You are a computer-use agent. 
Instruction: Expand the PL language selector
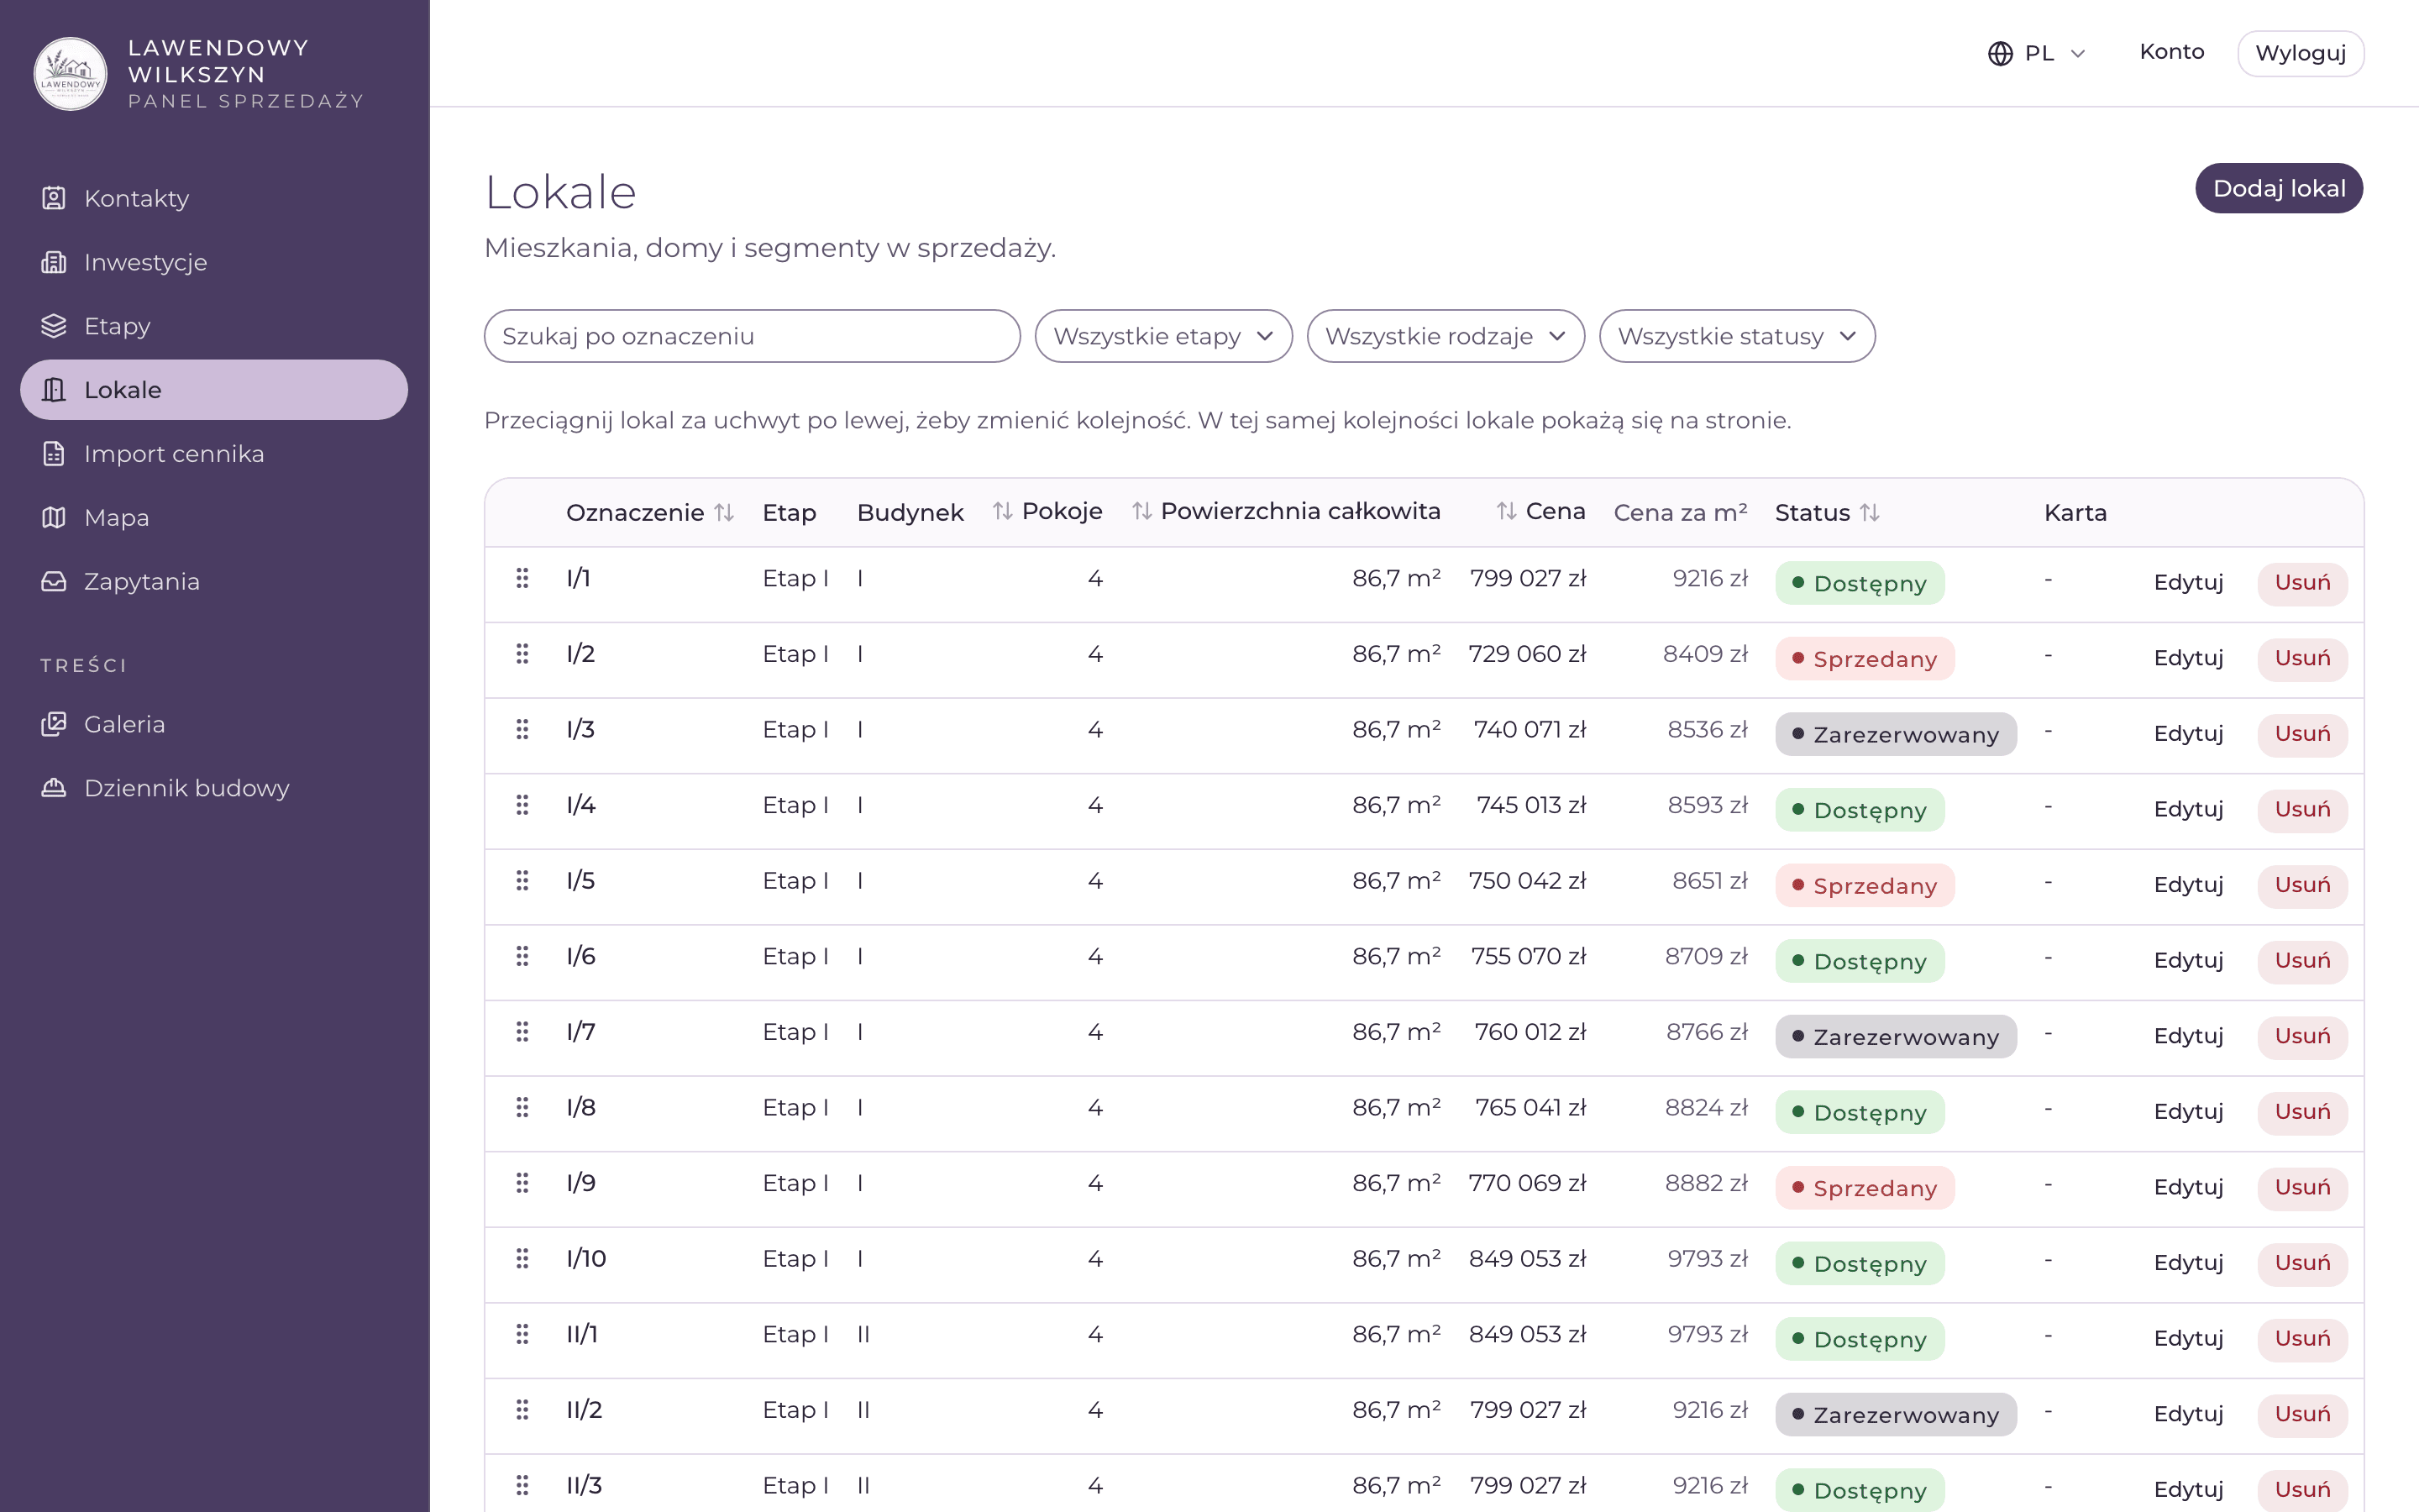(x=2037, y=53)
